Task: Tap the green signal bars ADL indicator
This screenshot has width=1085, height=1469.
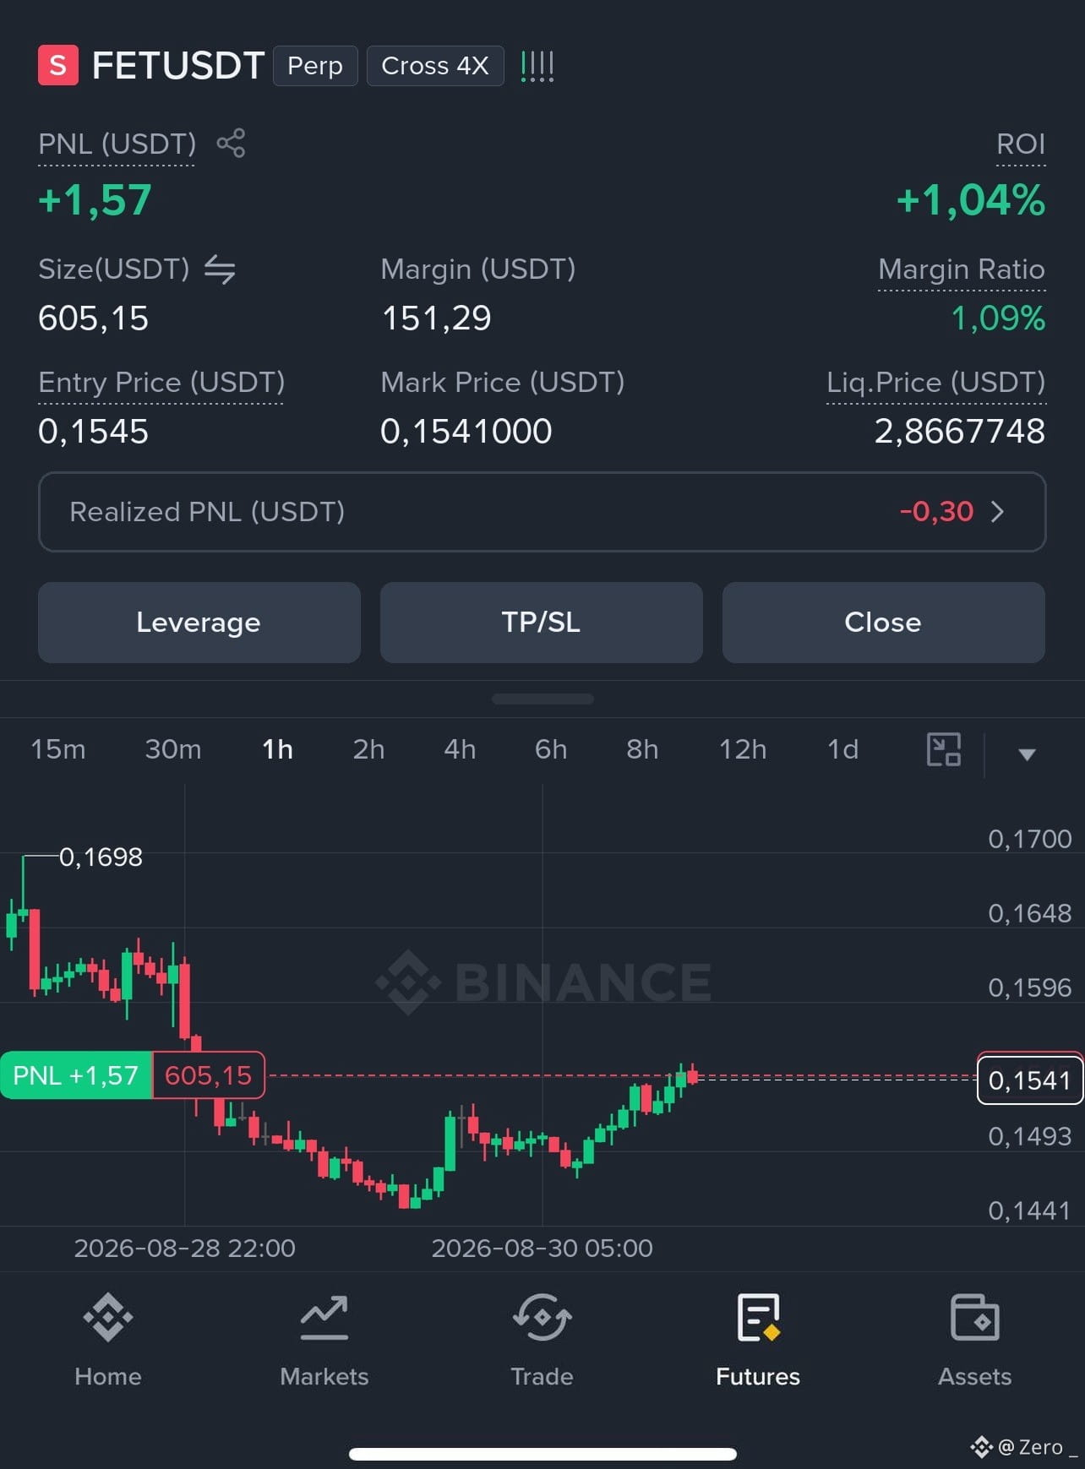Action: click(x=537, y=66)
